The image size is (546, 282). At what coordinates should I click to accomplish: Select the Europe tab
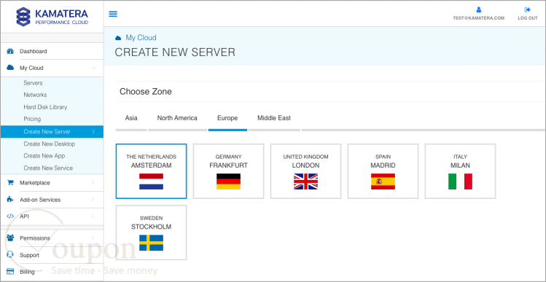(227, 118)
